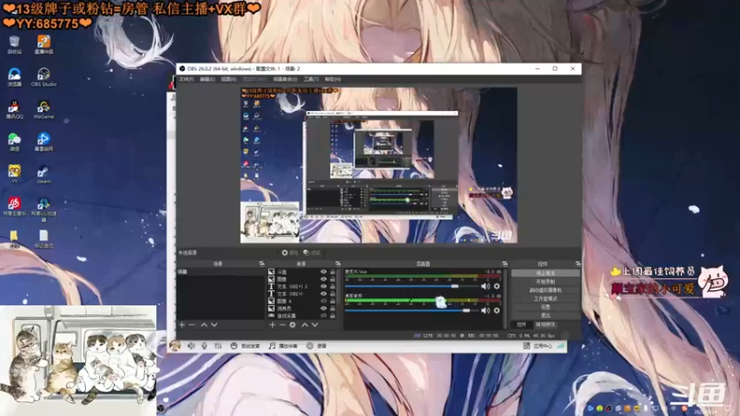Viewport: 740px width, 416px height.
Task: Open the 文件(F) File menu
Action: click(x=187, y=80)
